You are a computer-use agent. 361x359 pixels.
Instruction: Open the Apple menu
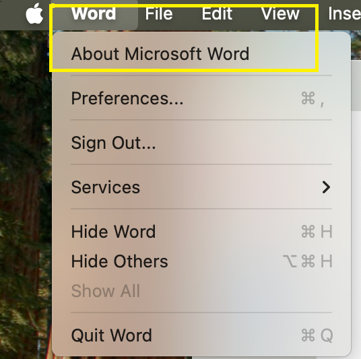coord(34,13)
